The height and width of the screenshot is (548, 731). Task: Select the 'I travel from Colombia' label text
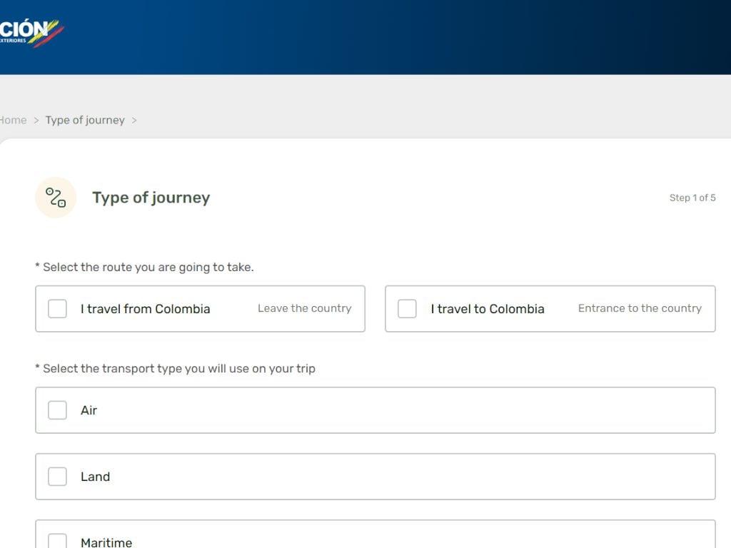[x=145, y=309]
